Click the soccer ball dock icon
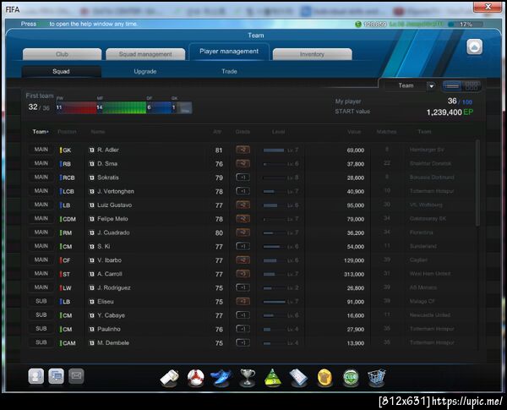The height and width of the screenshot is (410, 507). 196,378
